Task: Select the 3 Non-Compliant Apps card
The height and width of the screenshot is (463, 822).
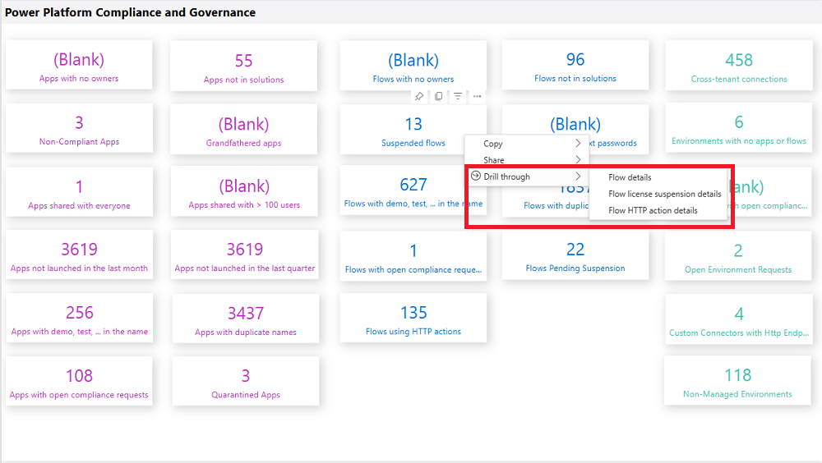Action: coord(79,128)
